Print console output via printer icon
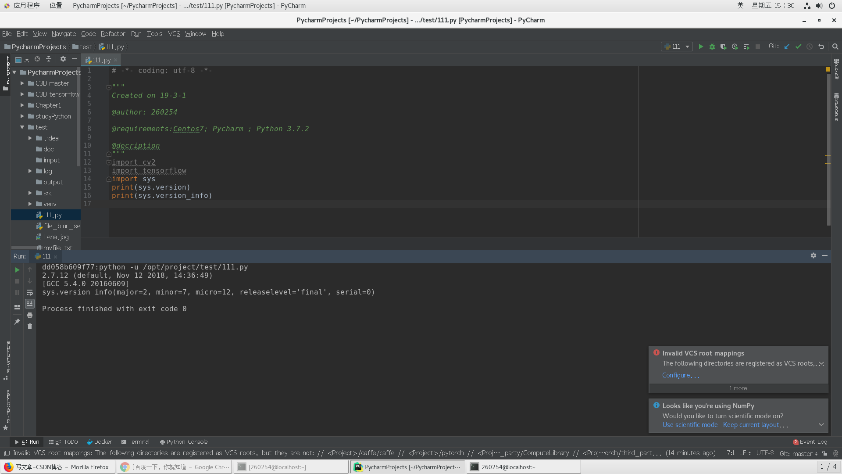 click(x=30, y=315)
